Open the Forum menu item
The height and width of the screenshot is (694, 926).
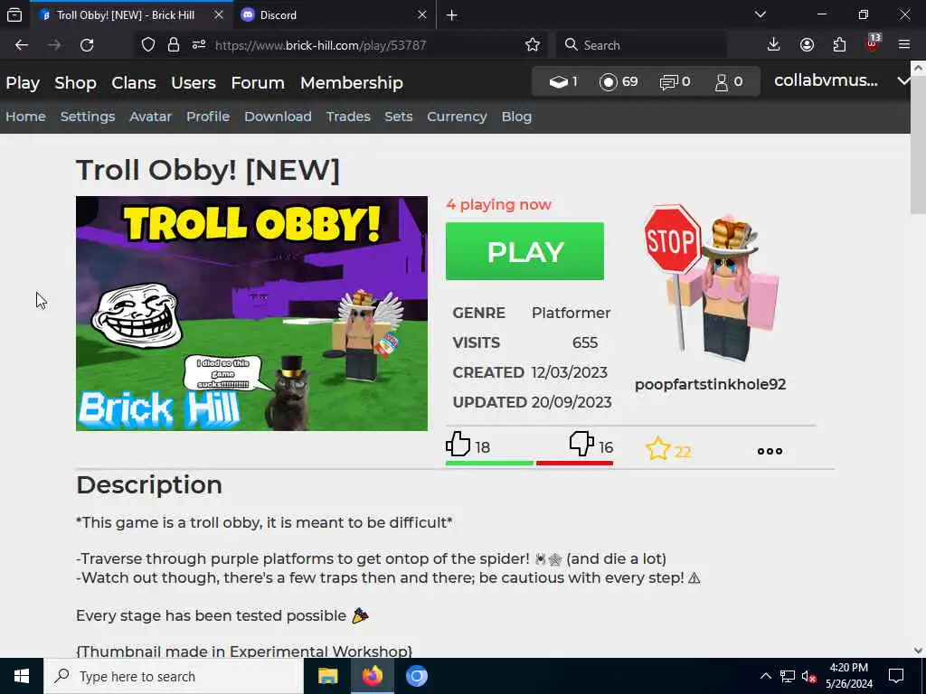point(258,82)
